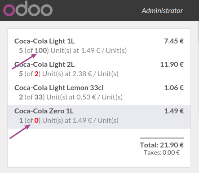Click the vertical scrollbar on the right edge
This screenshot has height=173, width=199.
point(198,67)
